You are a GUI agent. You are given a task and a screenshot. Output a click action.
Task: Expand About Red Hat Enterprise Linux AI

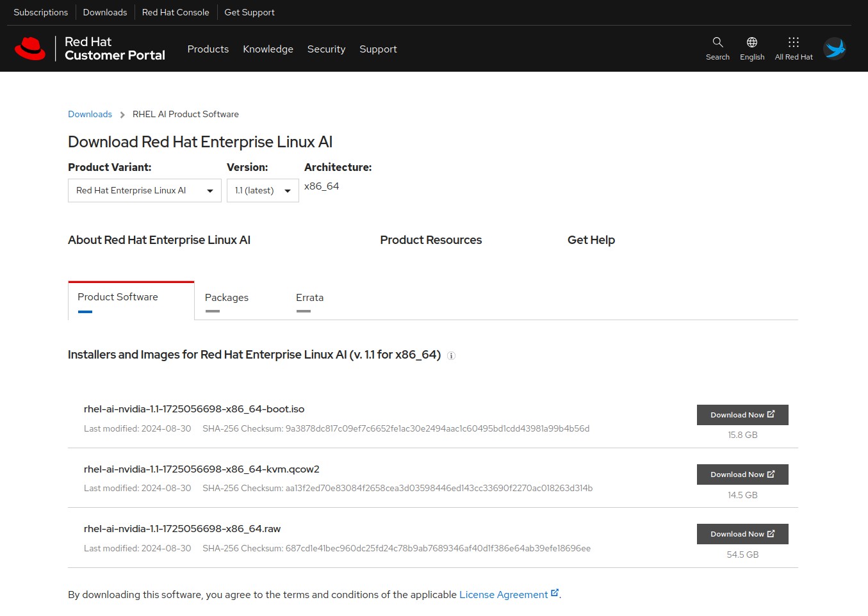[159, 240]
